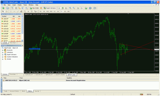Click the New Chart toolbar icon

pyautogui.click(x=3, y=8)
